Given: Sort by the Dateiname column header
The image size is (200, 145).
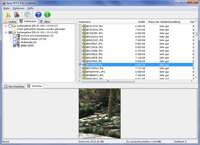Looking at the screenshot, I should 101,22.
